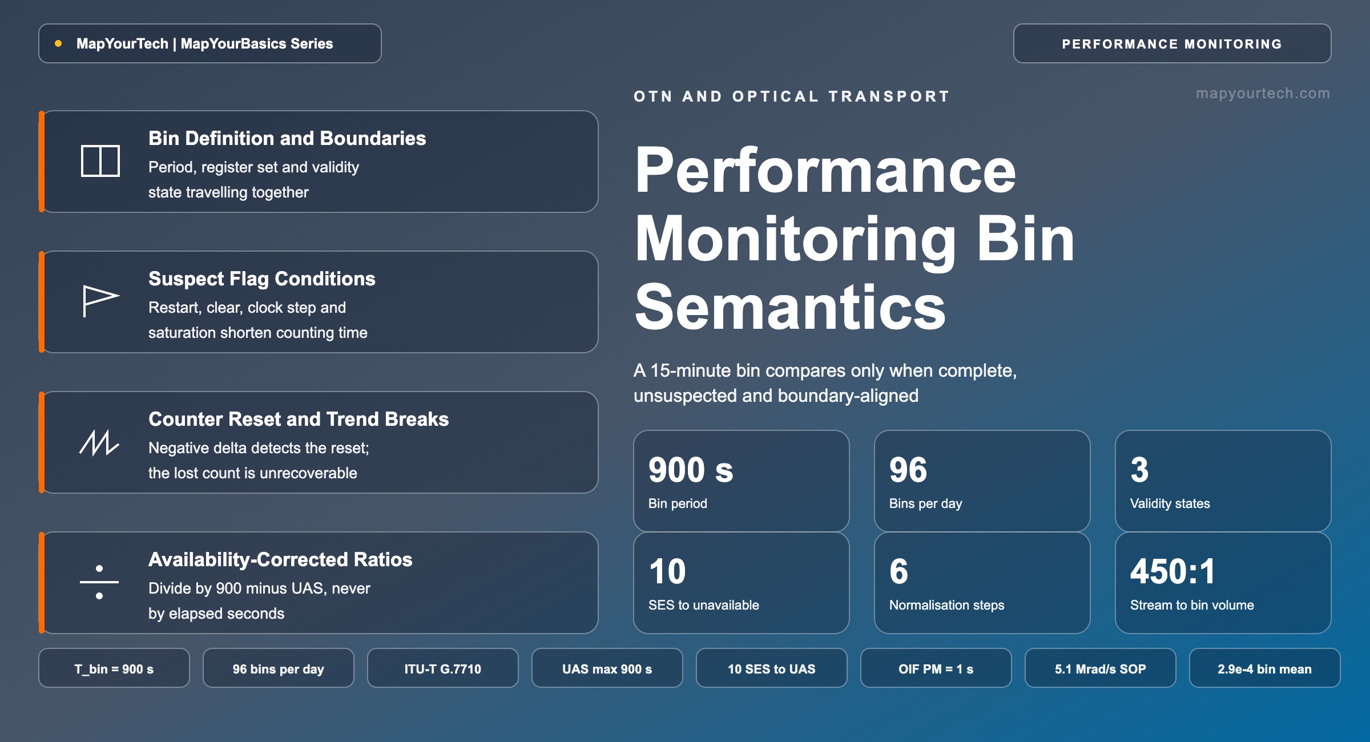The height and width of the screenshot is (742, 1370).
Task: Click the split-panel bin definition icon
Action: [100, 161]
